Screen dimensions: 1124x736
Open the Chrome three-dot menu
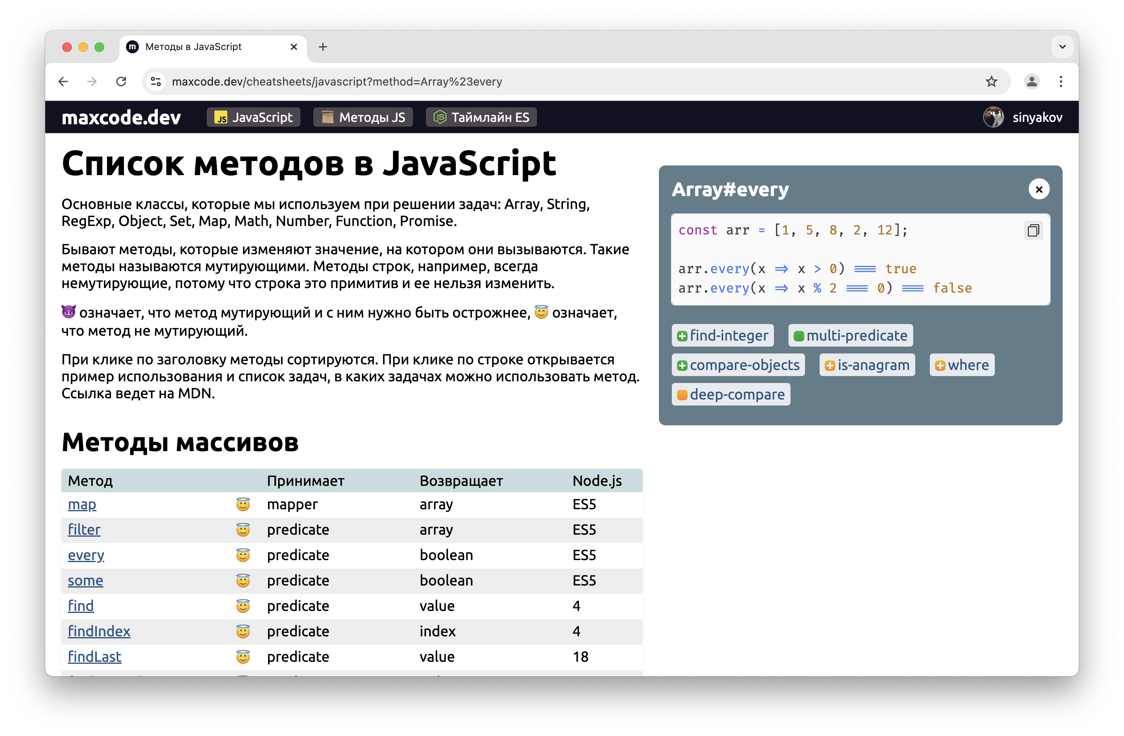(1061, 82)
